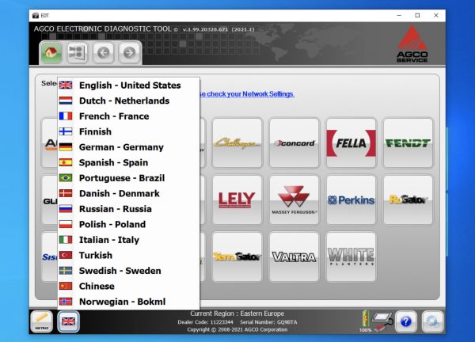475x342 pixels.
Task: Open the Perkins brand tile
Action: (x=351, y=199)
